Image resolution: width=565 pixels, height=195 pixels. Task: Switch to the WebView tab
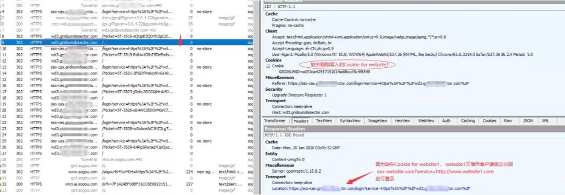pyautogui.click(x=426, y=121)
